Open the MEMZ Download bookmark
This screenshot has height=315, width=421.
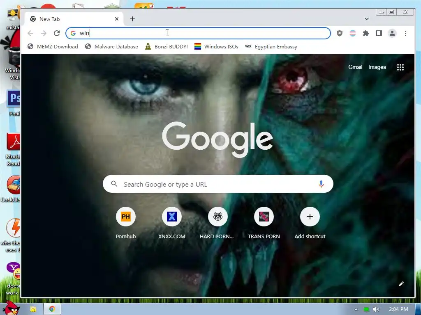(53, 47)
